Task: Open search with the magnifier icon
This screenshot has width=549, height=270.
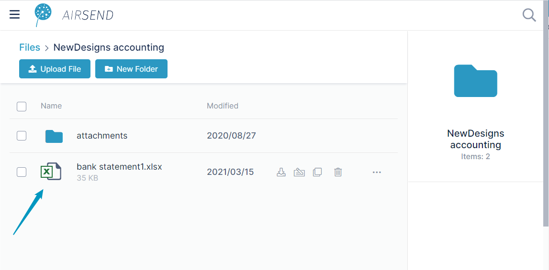Action: 529,15
